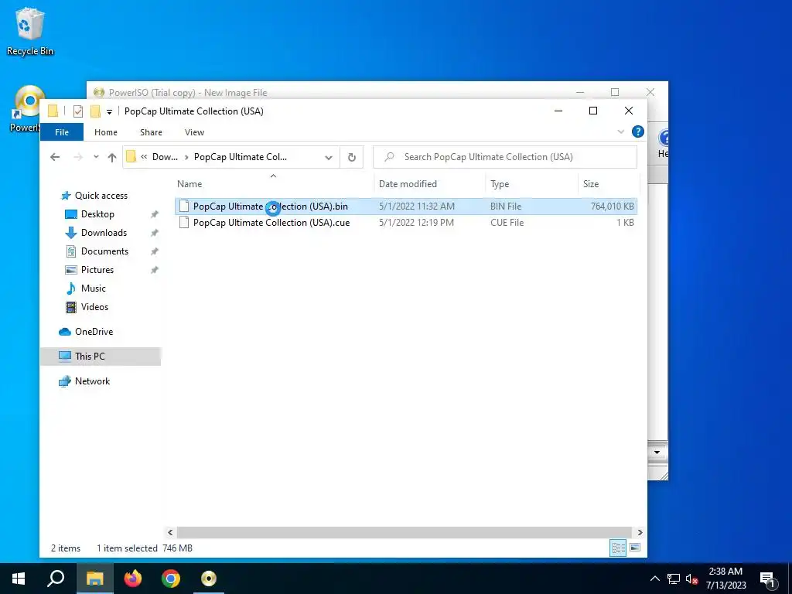Click File Explorer on the taskbar

pyautogui.click(x=94, y=579)
